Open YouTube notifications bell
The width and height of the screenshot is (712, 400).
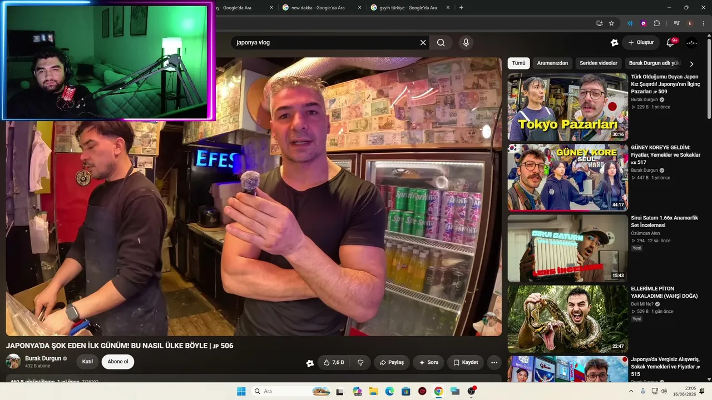coord(671,43)
